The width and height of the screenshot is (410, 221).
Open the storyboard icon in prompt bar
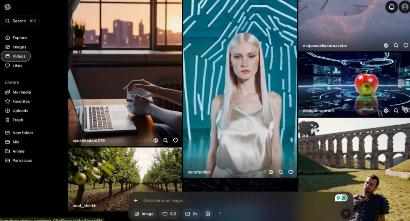tap(208, 214)
